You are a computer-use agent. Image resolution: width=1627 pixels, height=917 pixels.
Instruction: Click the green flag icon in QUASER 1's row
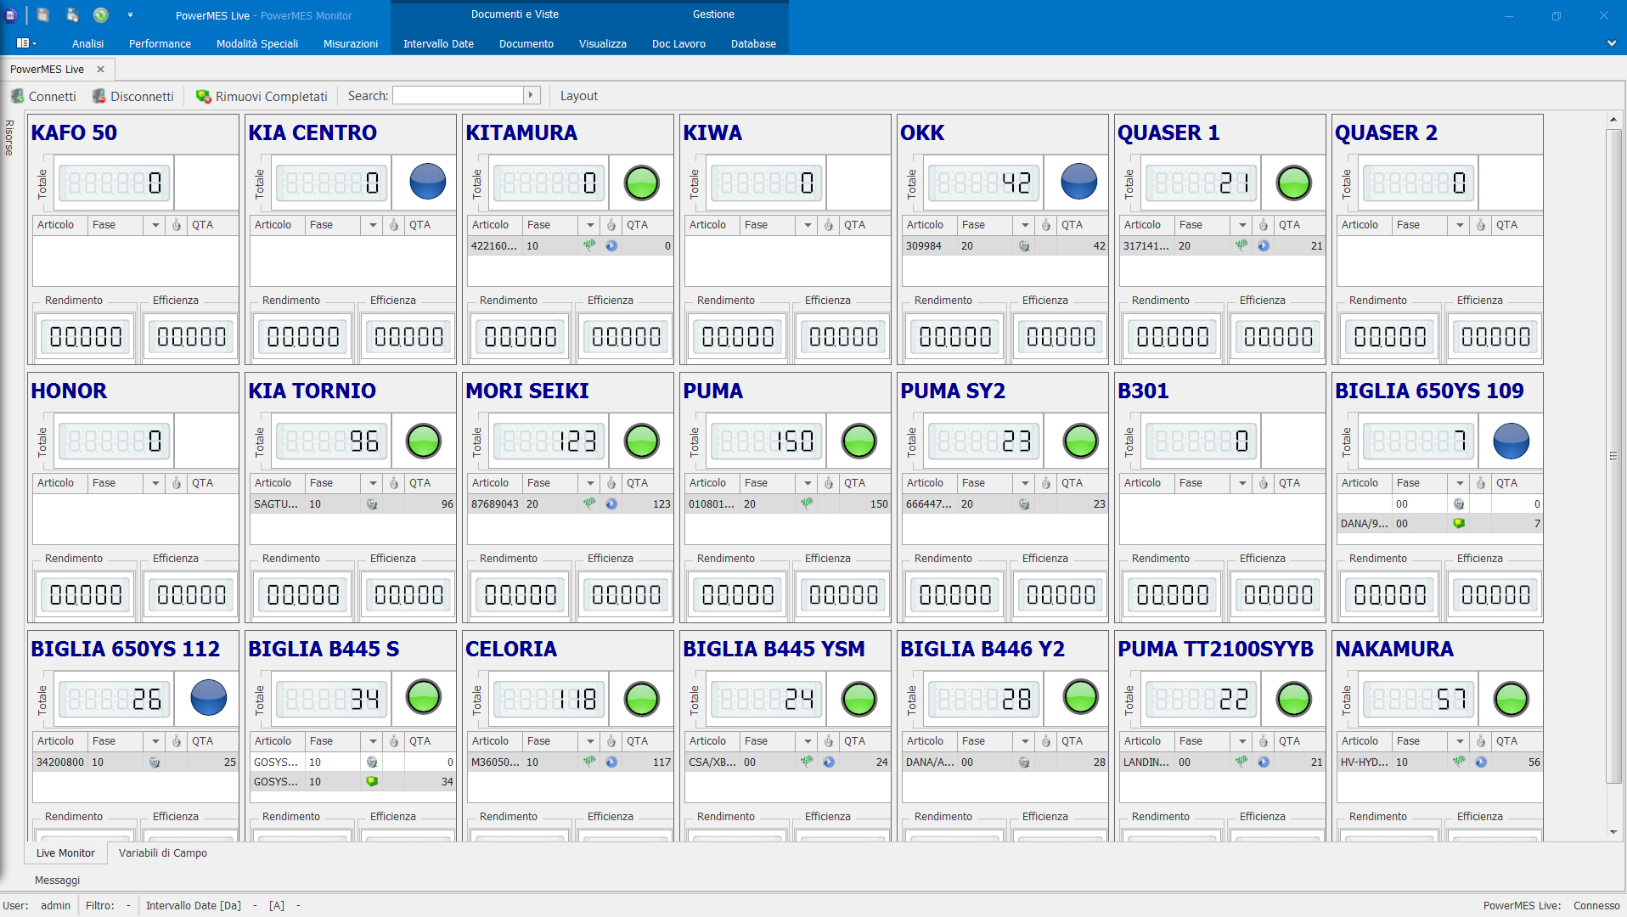[1241, 245]
